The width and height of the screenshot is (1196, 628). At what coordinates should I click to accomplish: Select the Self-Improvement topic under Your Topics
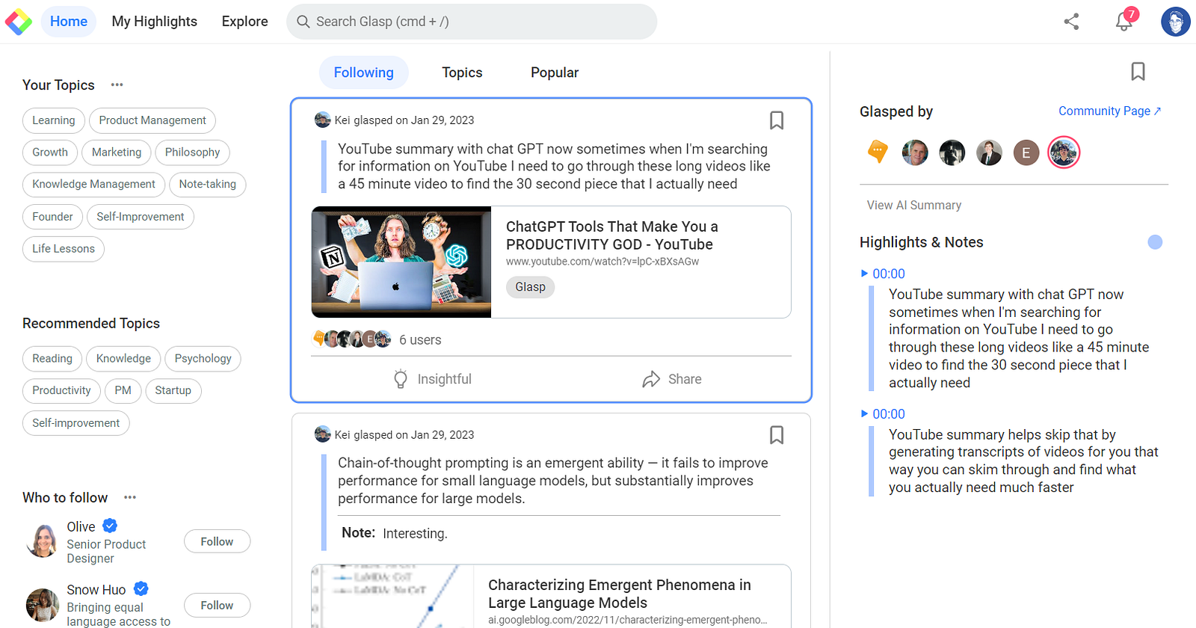tap(141, 217)
